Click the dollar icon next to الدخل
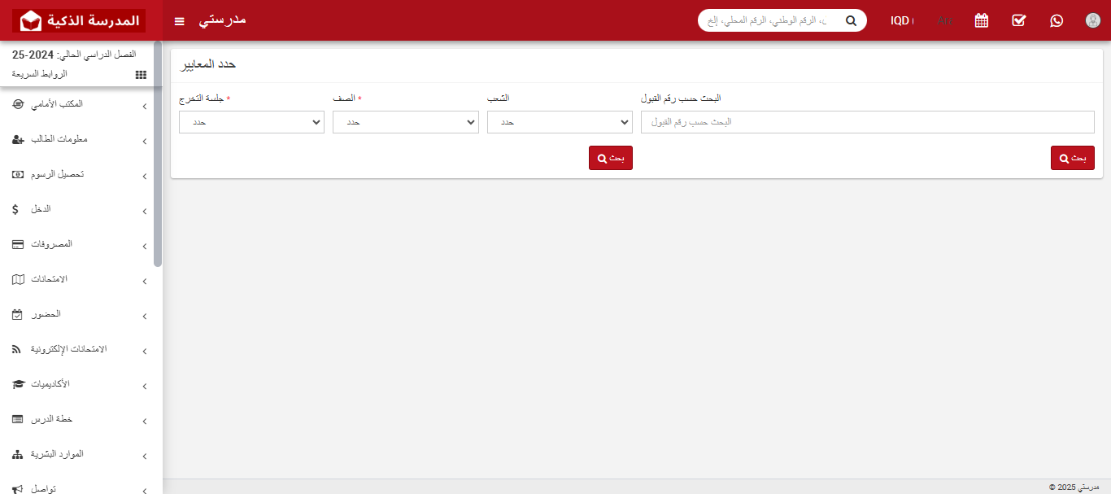The height and width of the screenshot is (494, 1111). 14,209
